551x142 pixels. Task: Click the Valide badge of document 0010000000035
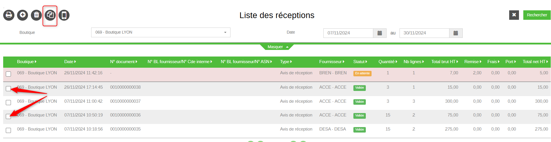[x=359, y=130]
